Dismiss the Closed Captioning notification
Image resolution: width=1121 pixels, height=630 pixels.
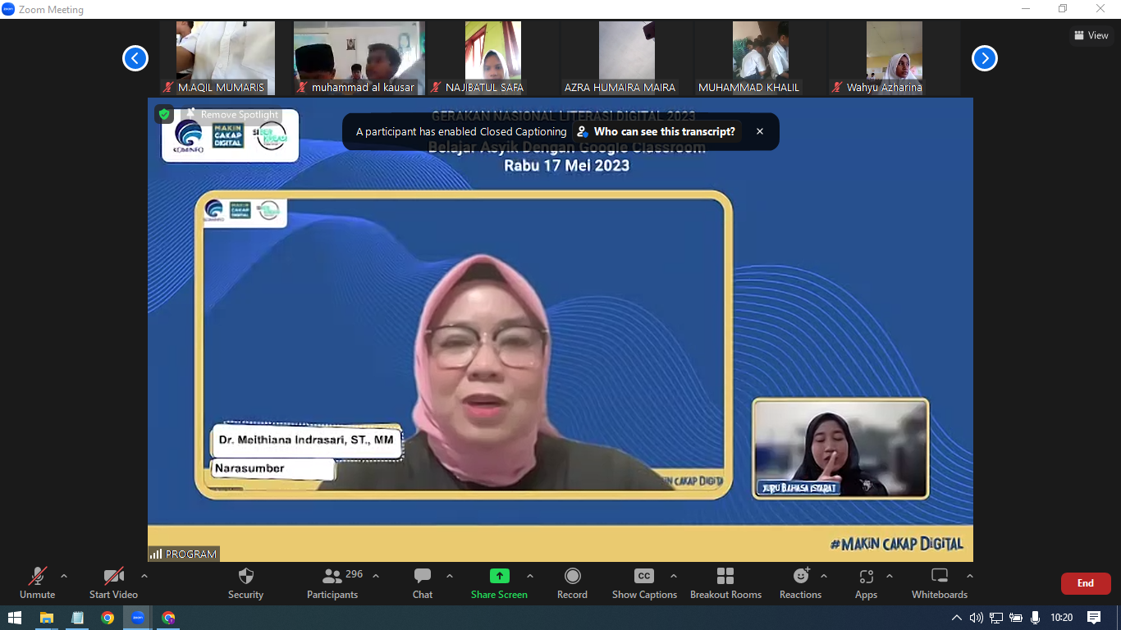point(760,131)
